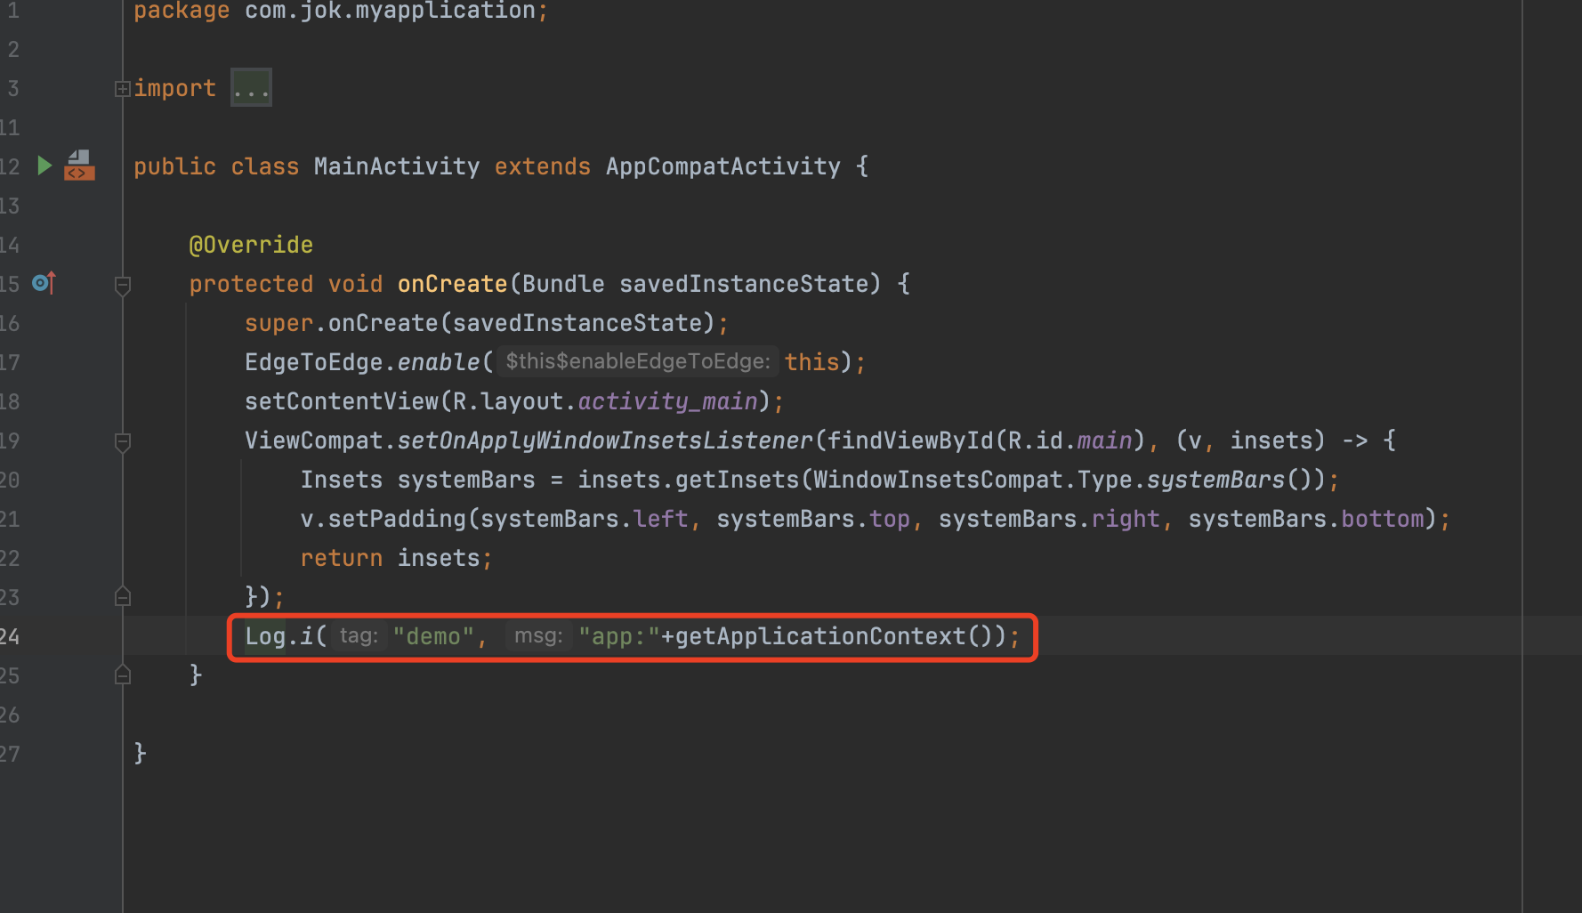Click the activity_main layout reference
This screenshot has width=1582, height=913.
pos(667,401)
